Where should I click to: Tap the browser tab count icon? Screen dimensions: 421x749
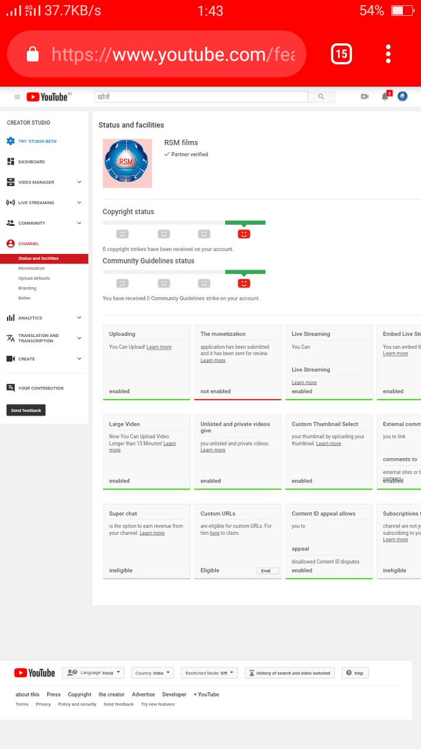341,54
